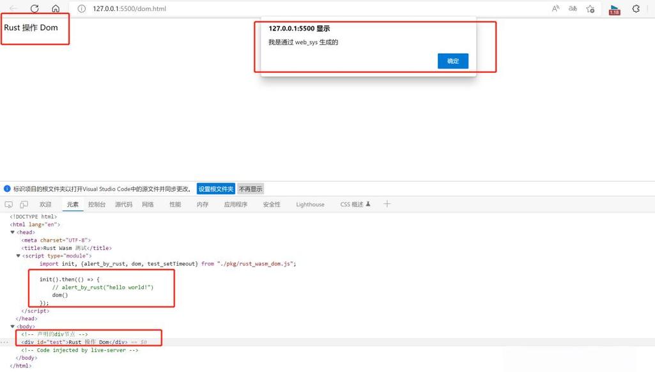Screen dimensions: 655x372
Task: Click the closing </html> tag
Action: tap(20, 366)
